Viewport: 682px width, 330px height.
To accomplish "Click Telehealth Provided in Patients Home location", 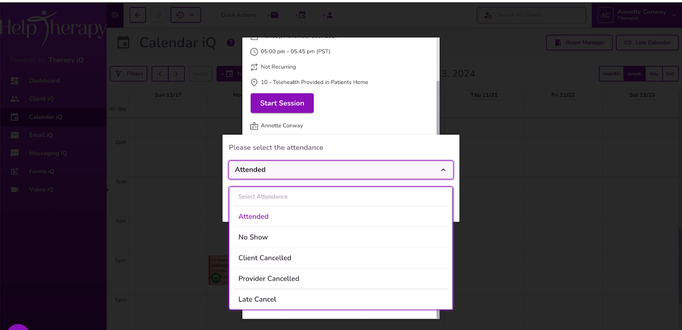I will pyautogui.click(x=315, y=82).
